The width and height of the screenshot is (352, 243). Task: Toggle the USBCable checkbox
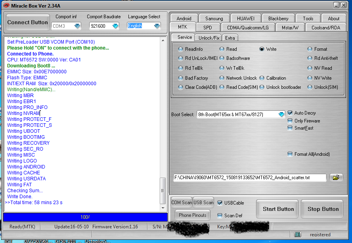pos(220,203)
